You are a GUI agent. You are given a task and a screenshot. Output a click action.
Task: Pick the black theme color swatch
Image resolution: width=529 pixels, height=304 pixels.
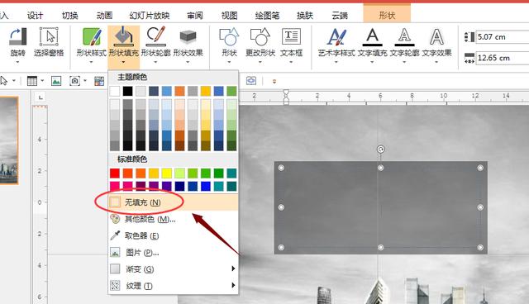[x=128, y=91]
